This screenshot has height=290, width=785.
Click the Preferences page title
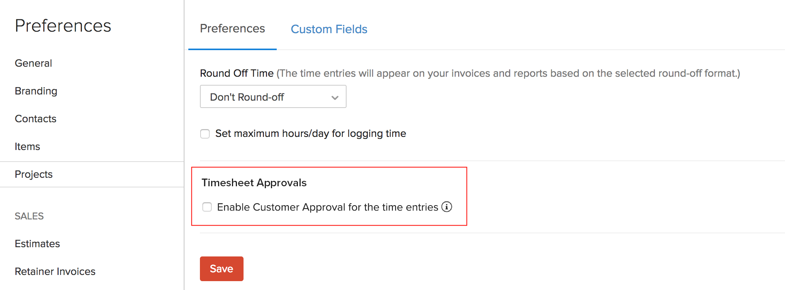coord(63,25)
